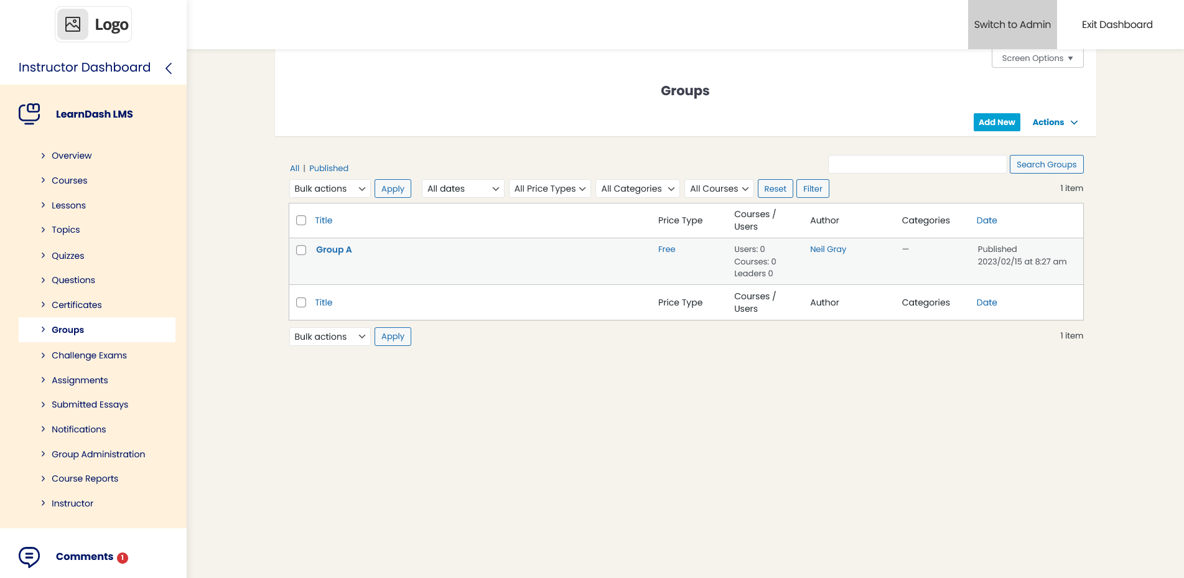Screen dimensions: 1184x578
Task: Click the LearnDash LMS icon
Action: pos(29,114)
